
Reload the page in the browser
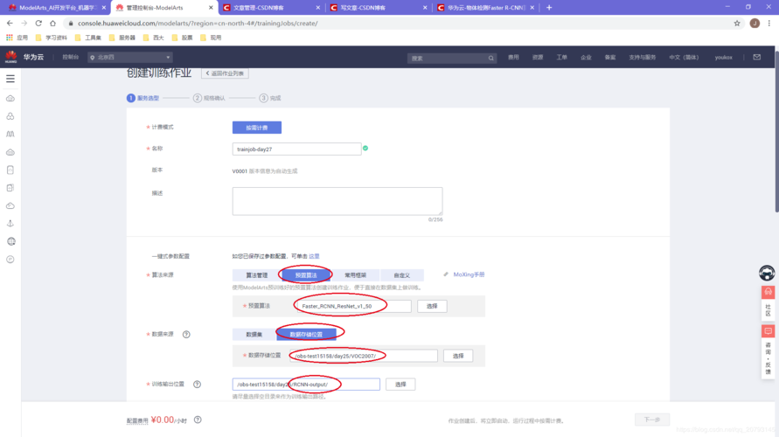pos(38,23)
